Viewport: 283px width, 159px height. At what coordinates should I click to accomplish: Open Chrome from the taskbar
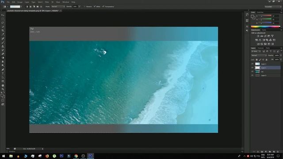pos(76,156)
